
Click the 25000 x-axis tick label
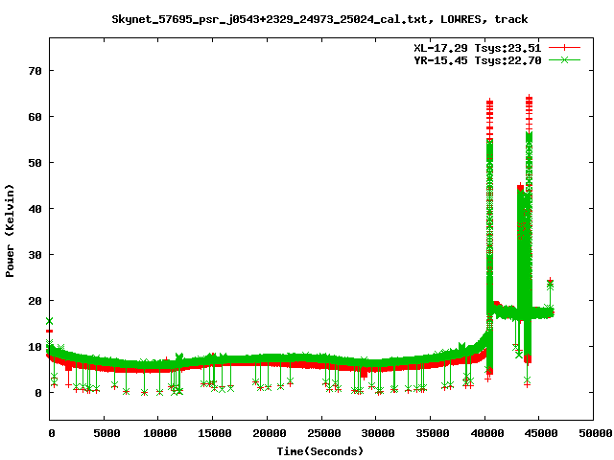323,433
